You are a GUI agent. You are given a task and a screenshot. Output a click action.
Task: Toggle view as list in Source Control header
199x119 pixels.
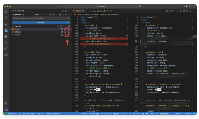click(x=63, y=11)
